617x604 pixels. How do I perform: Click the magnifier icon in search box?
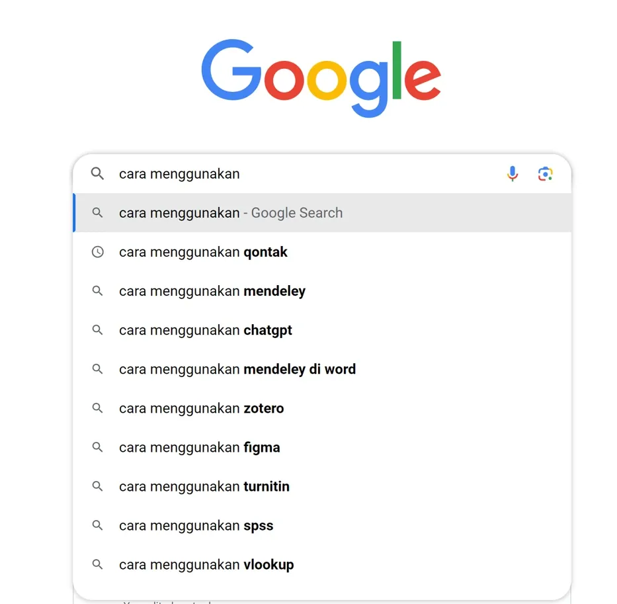click(x=97, y=174)
